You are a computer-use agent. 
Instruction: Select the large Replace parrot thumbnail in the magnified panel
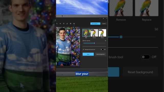click(x=147, y=8)
